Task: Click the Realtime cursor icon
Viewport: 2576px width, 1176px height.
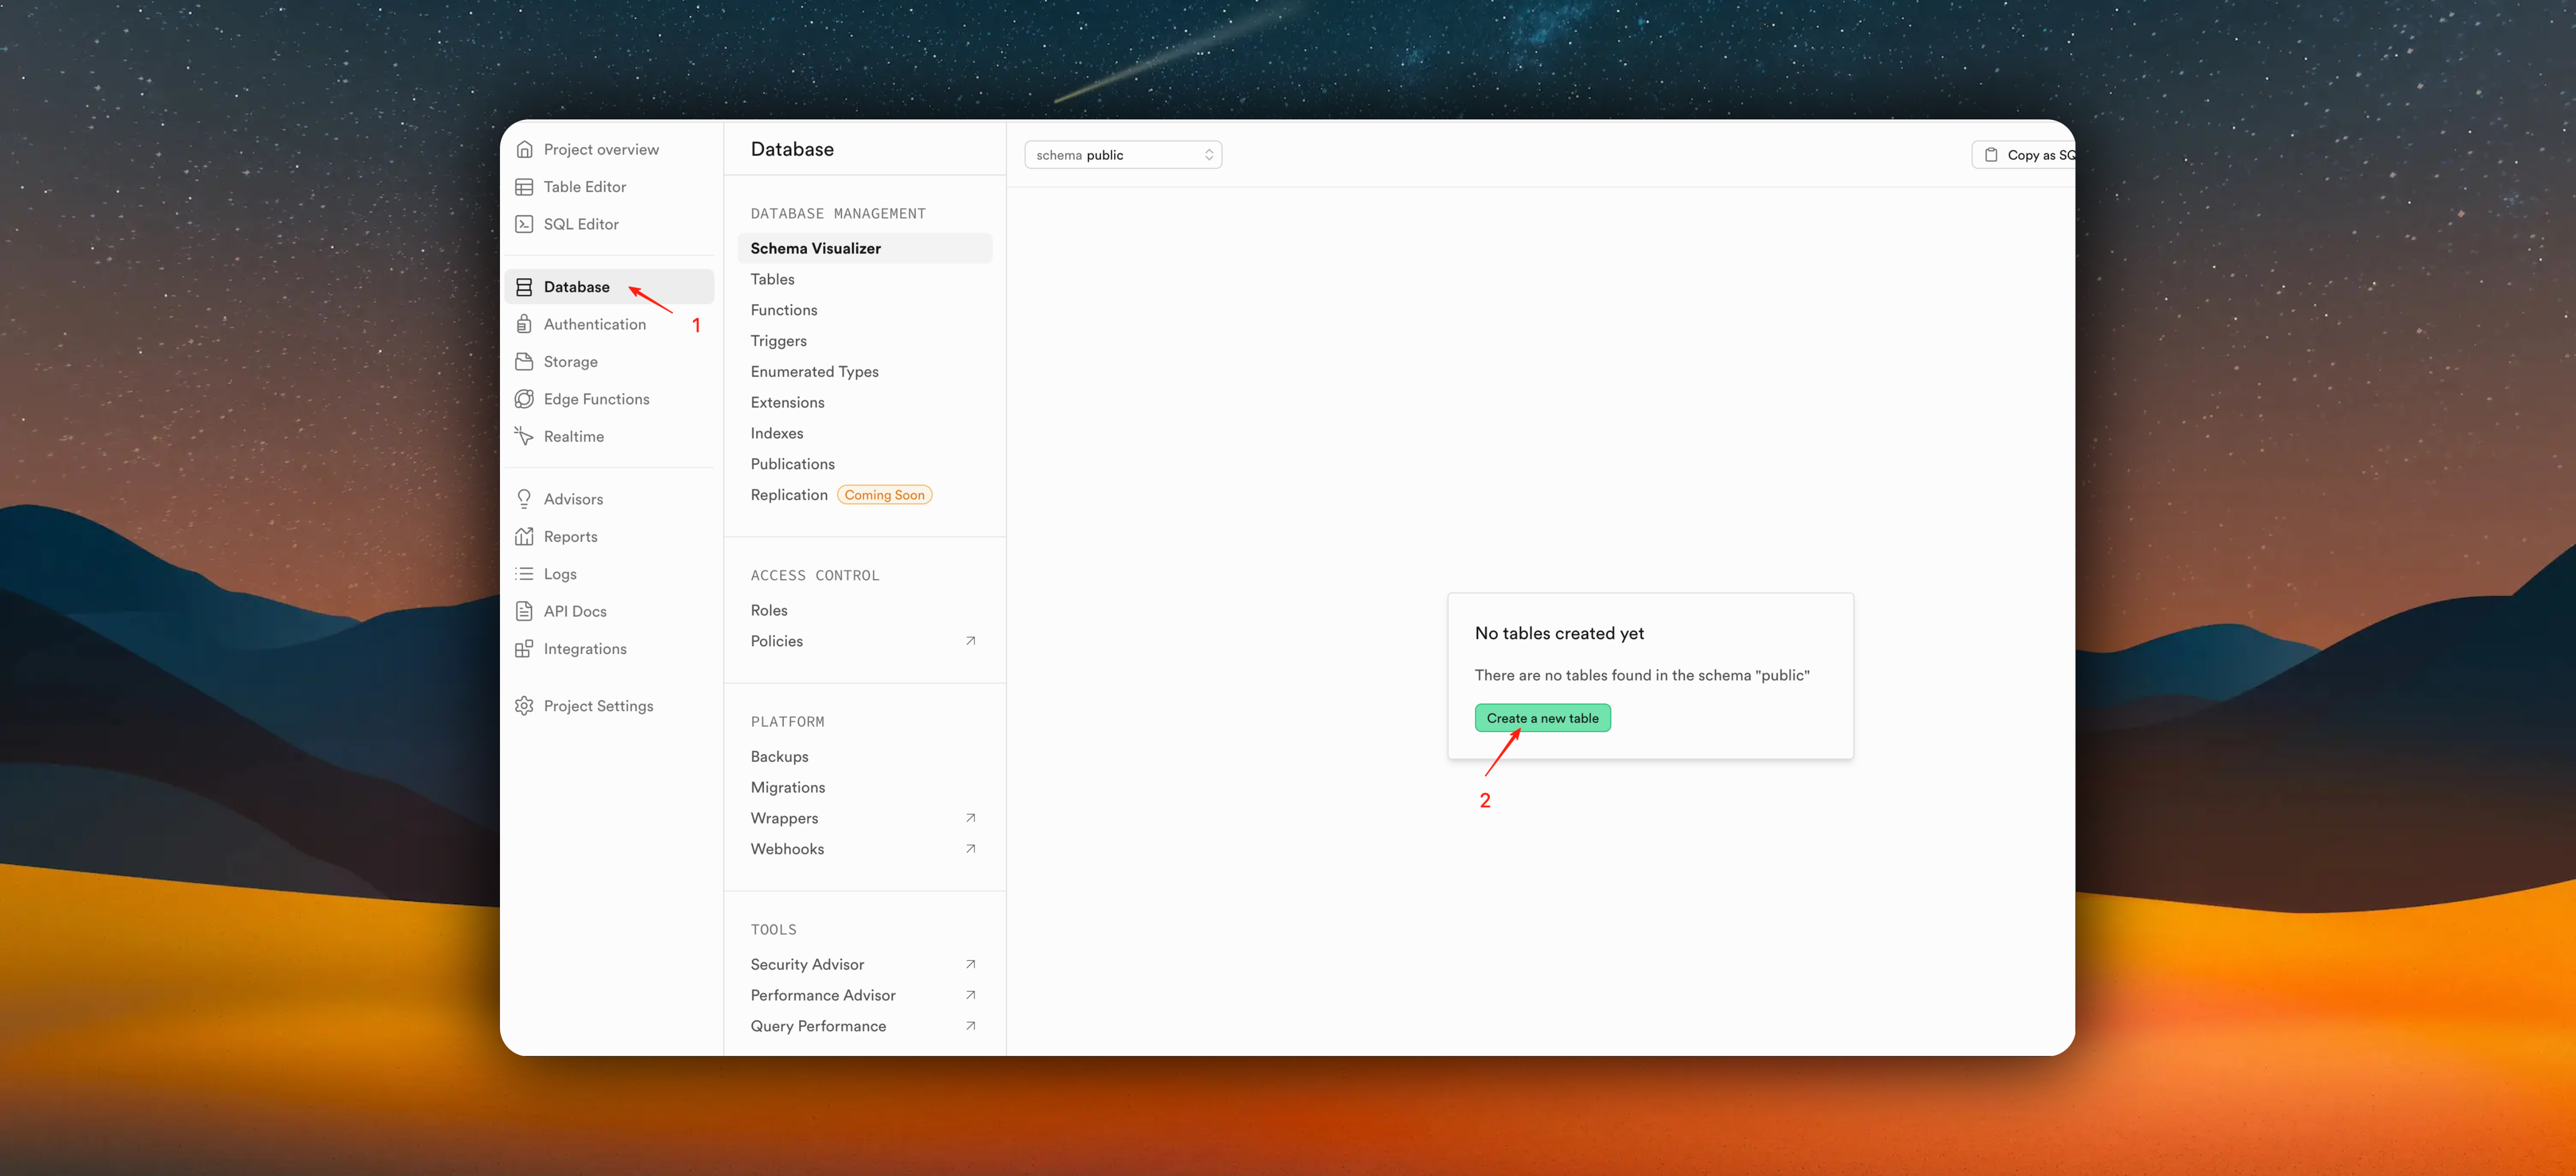Action: click(x=524, y=436)
